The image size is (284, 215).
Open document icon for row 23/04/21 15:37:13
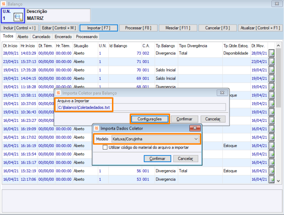[x=271, y=62]
